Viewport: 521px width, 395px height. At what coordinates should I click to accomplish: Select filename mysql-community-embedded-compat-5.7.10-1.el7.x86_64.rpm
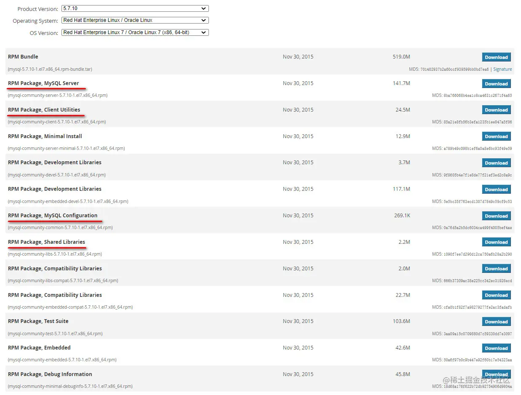coord(70,307)
